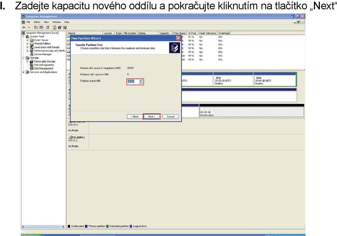Screen dimensions: 337x236
Task: Expand the Shared Folders node
Action: (x=27, y=44)
